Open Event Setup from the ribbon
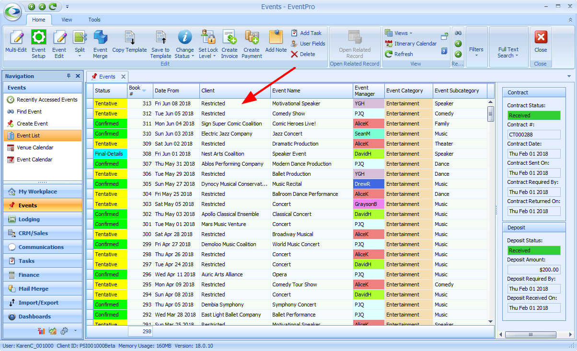This screenshot has height=351, width=577. pyautogui.click(x=38, y=43)
